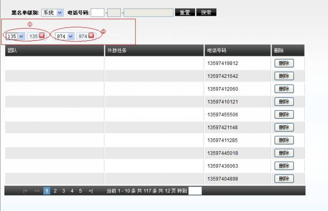Delete the entry for 13597455506

(284, 114)
